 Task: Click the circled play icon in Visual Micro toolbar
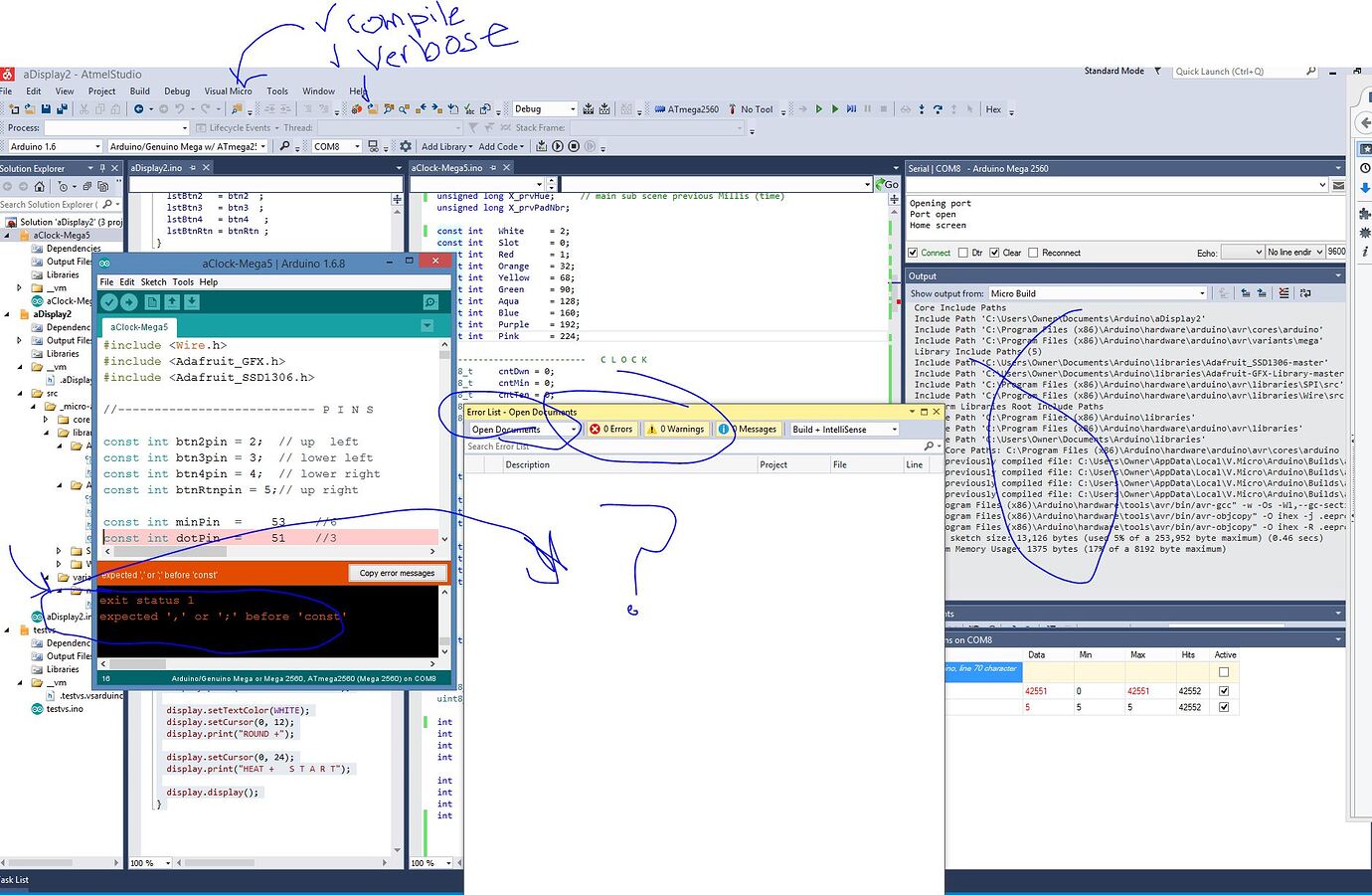[558, 146]
